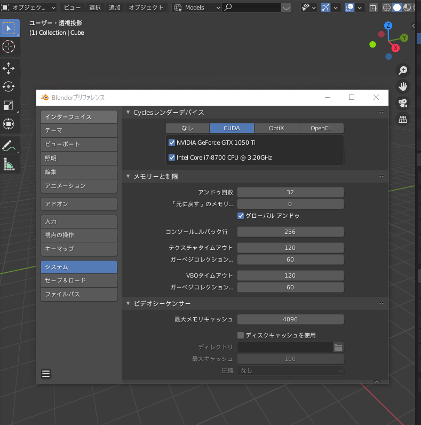The height and width of the screenshot is (425, 421).
Task: Enable ディスクキャッシュを使用 checkbox
Action: point(241,335)
